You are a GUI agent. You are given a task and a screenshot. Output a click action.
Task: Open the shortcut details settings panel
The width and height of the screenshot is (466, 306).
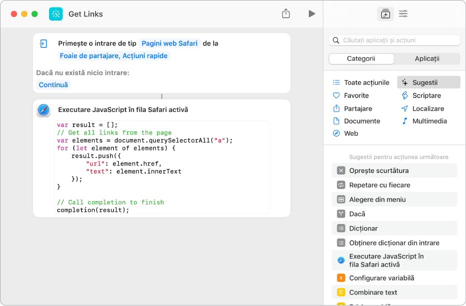[x=403, y=13]
